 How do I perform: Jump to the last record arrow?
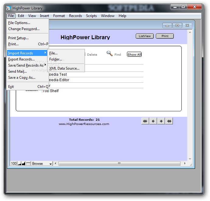click(169, 121)
